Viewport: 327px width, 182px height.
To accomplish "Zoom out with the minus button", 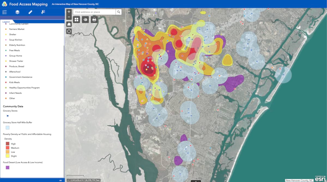I will 69,17.
